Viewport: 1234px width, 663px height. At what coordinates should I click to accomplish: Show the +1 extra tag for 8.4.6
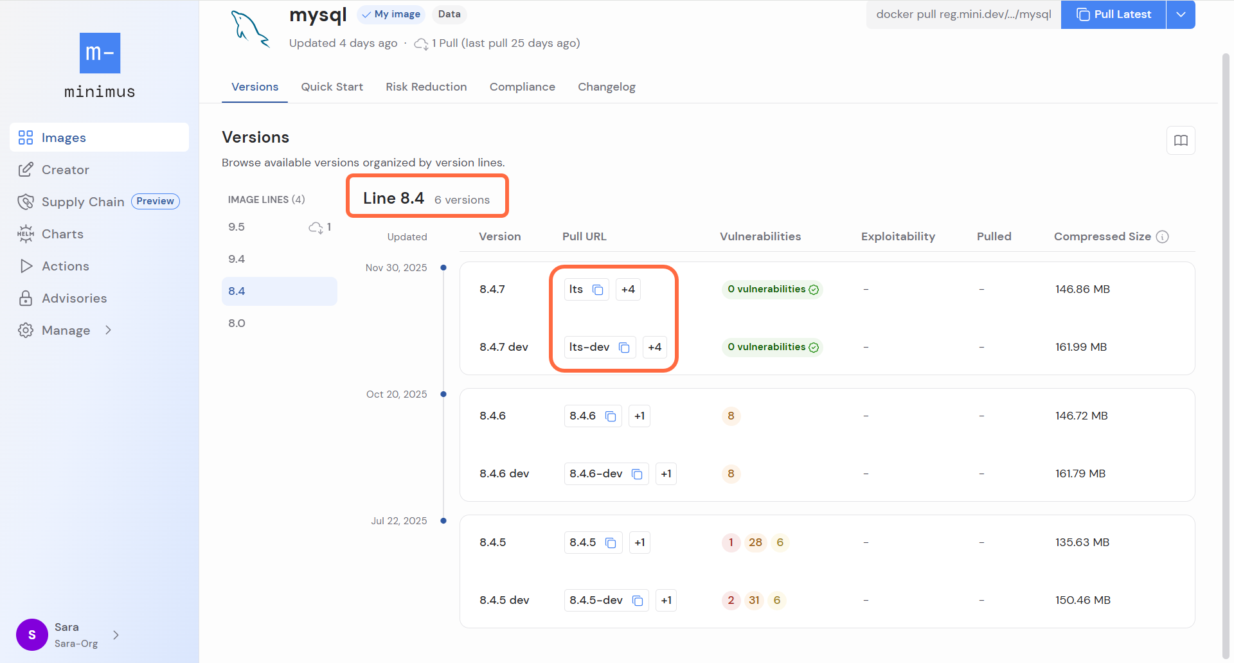[639, 416]
